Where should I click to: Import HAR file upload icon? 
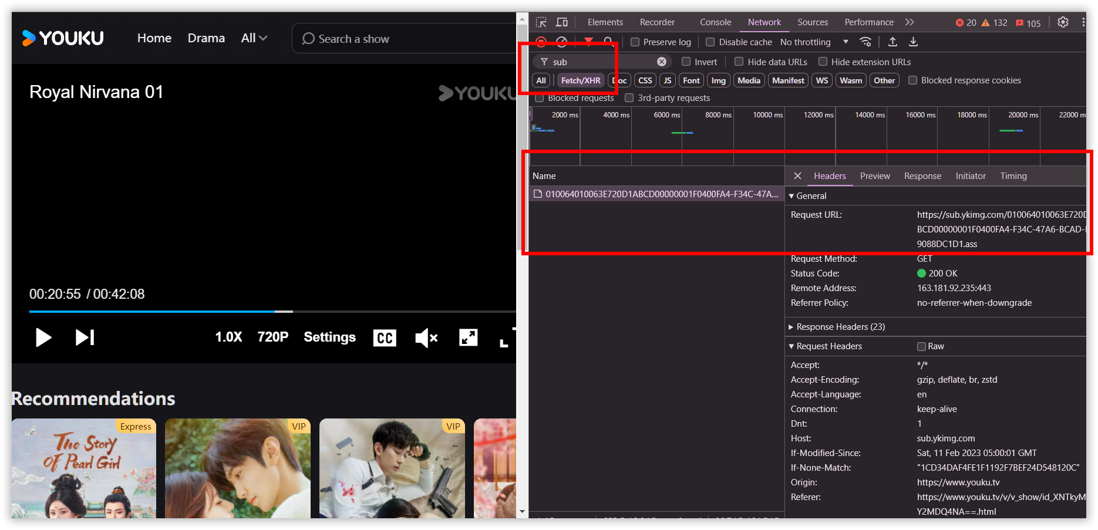click(x=892, y=42)
